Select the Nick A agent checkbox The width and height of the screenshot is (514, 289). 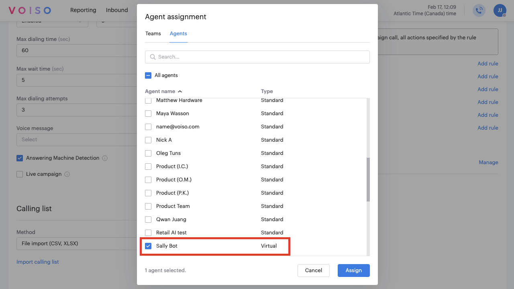coord(148,140)
